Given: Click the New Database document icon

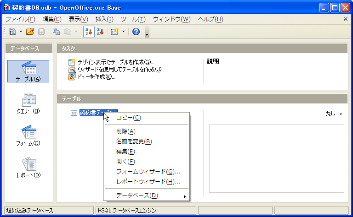Looking at the screenshot, I should 12,32.
